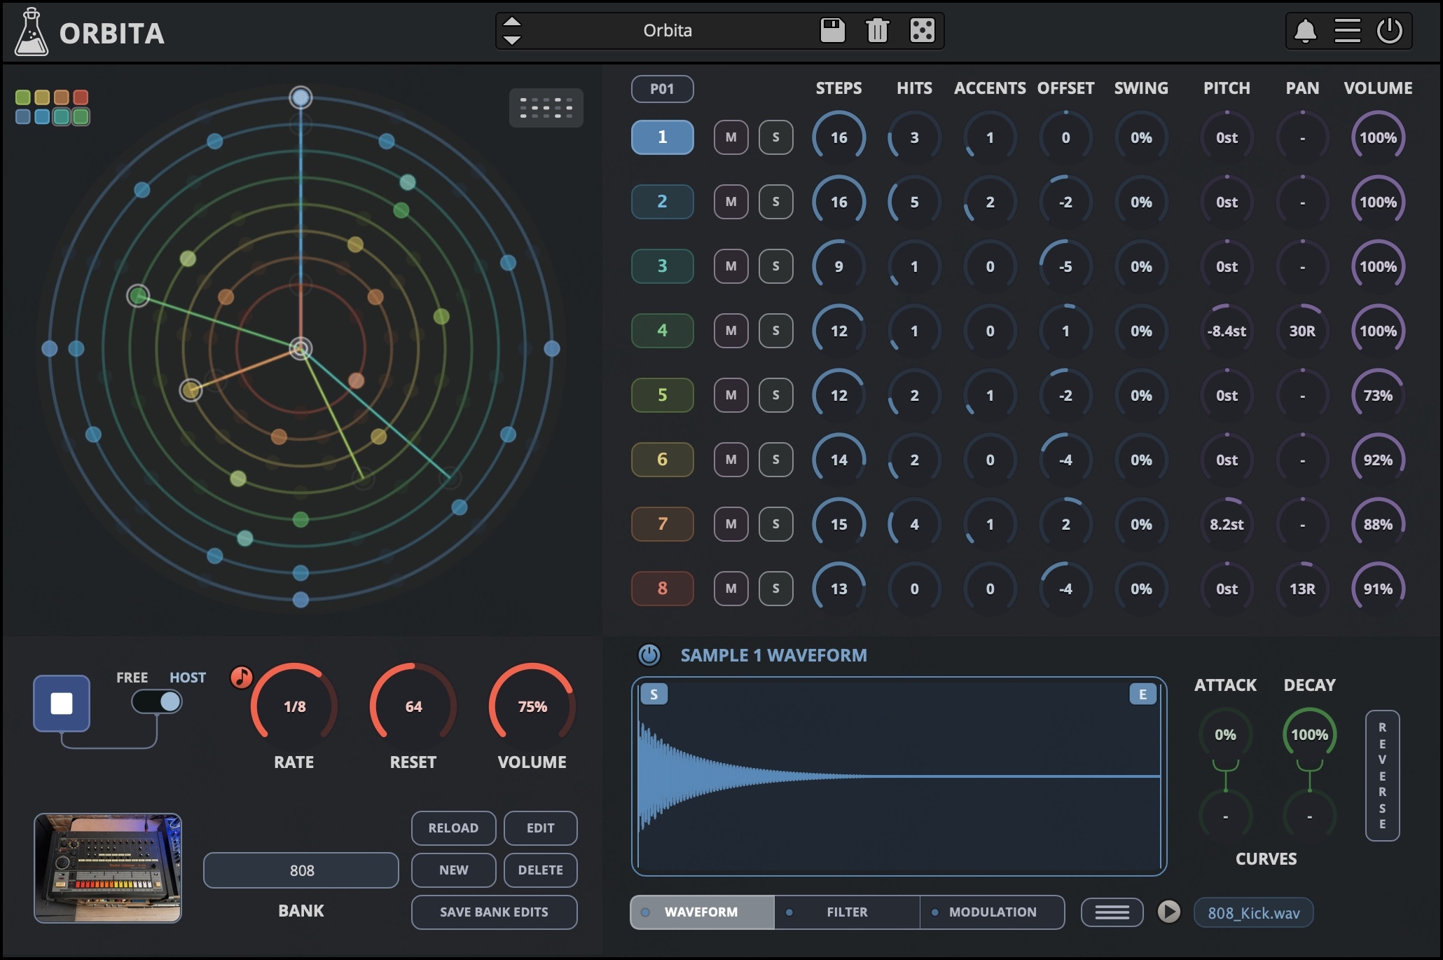The height and width of the screenshot is (960, 1443).
Task: Click the waveform end marker E
Action: coord(1142,694)
